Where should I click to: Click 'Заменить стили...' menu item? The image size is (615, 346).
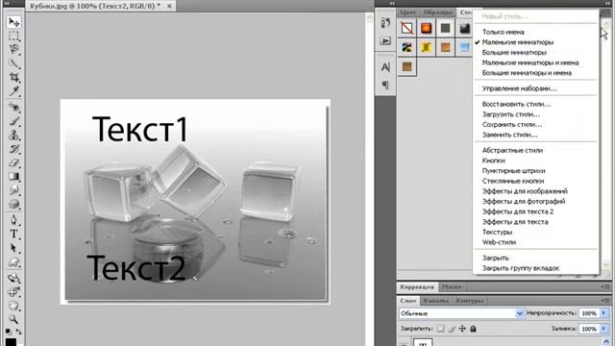pyautogui.click(x=509, y=135)
